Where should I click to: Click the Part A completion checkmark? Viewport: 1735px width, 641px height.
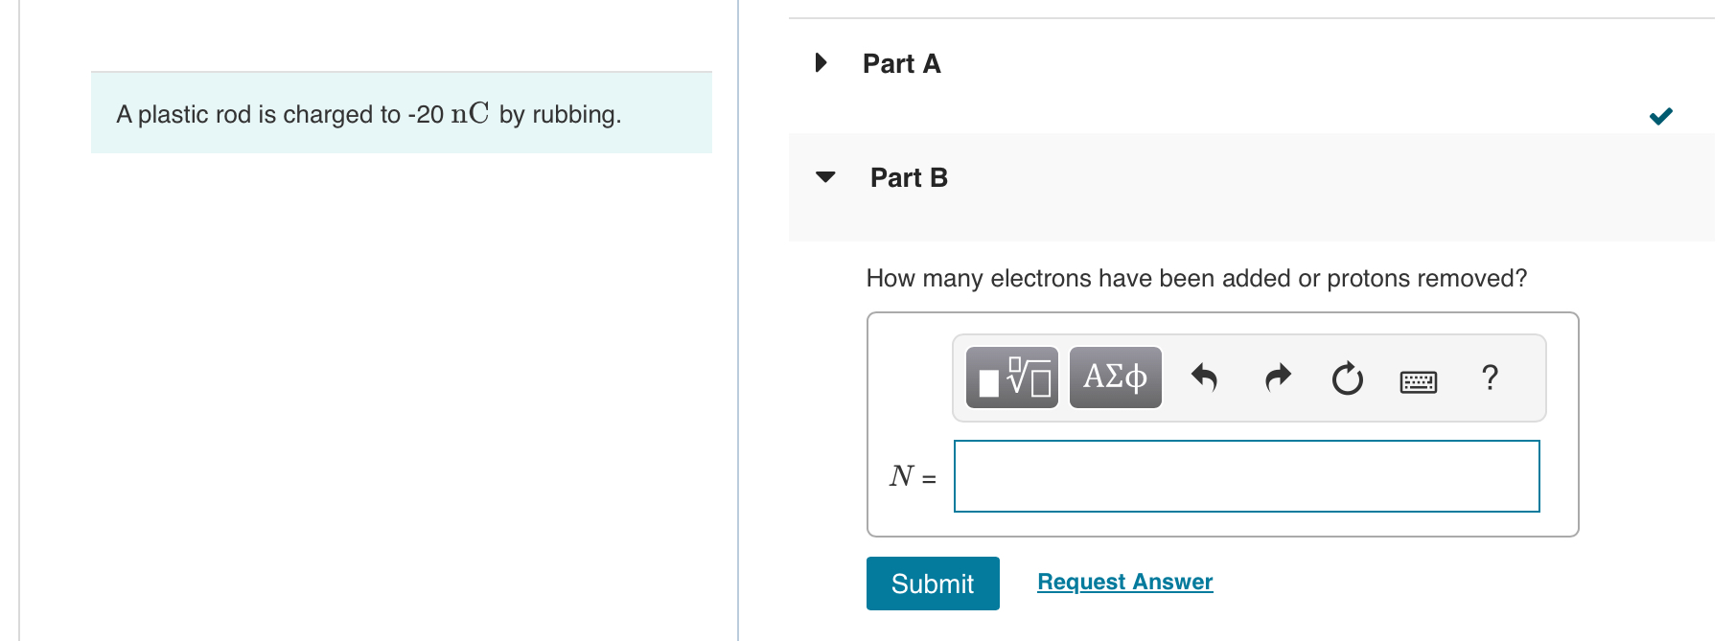click(1660, 116)
